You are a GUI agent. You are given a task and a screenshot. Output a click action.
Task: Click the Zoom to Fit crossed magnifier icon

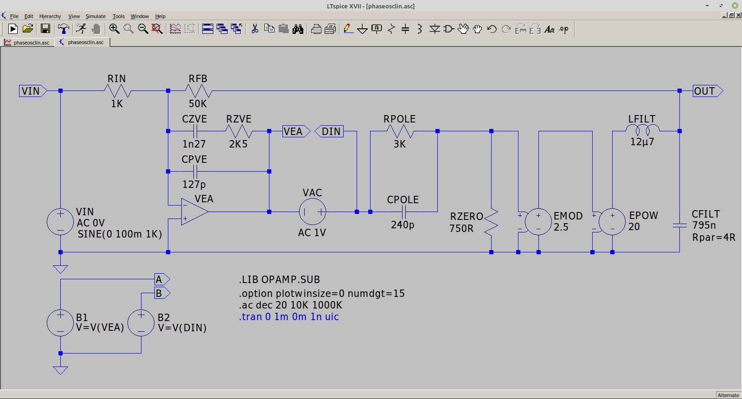click(x=157, y=29)
